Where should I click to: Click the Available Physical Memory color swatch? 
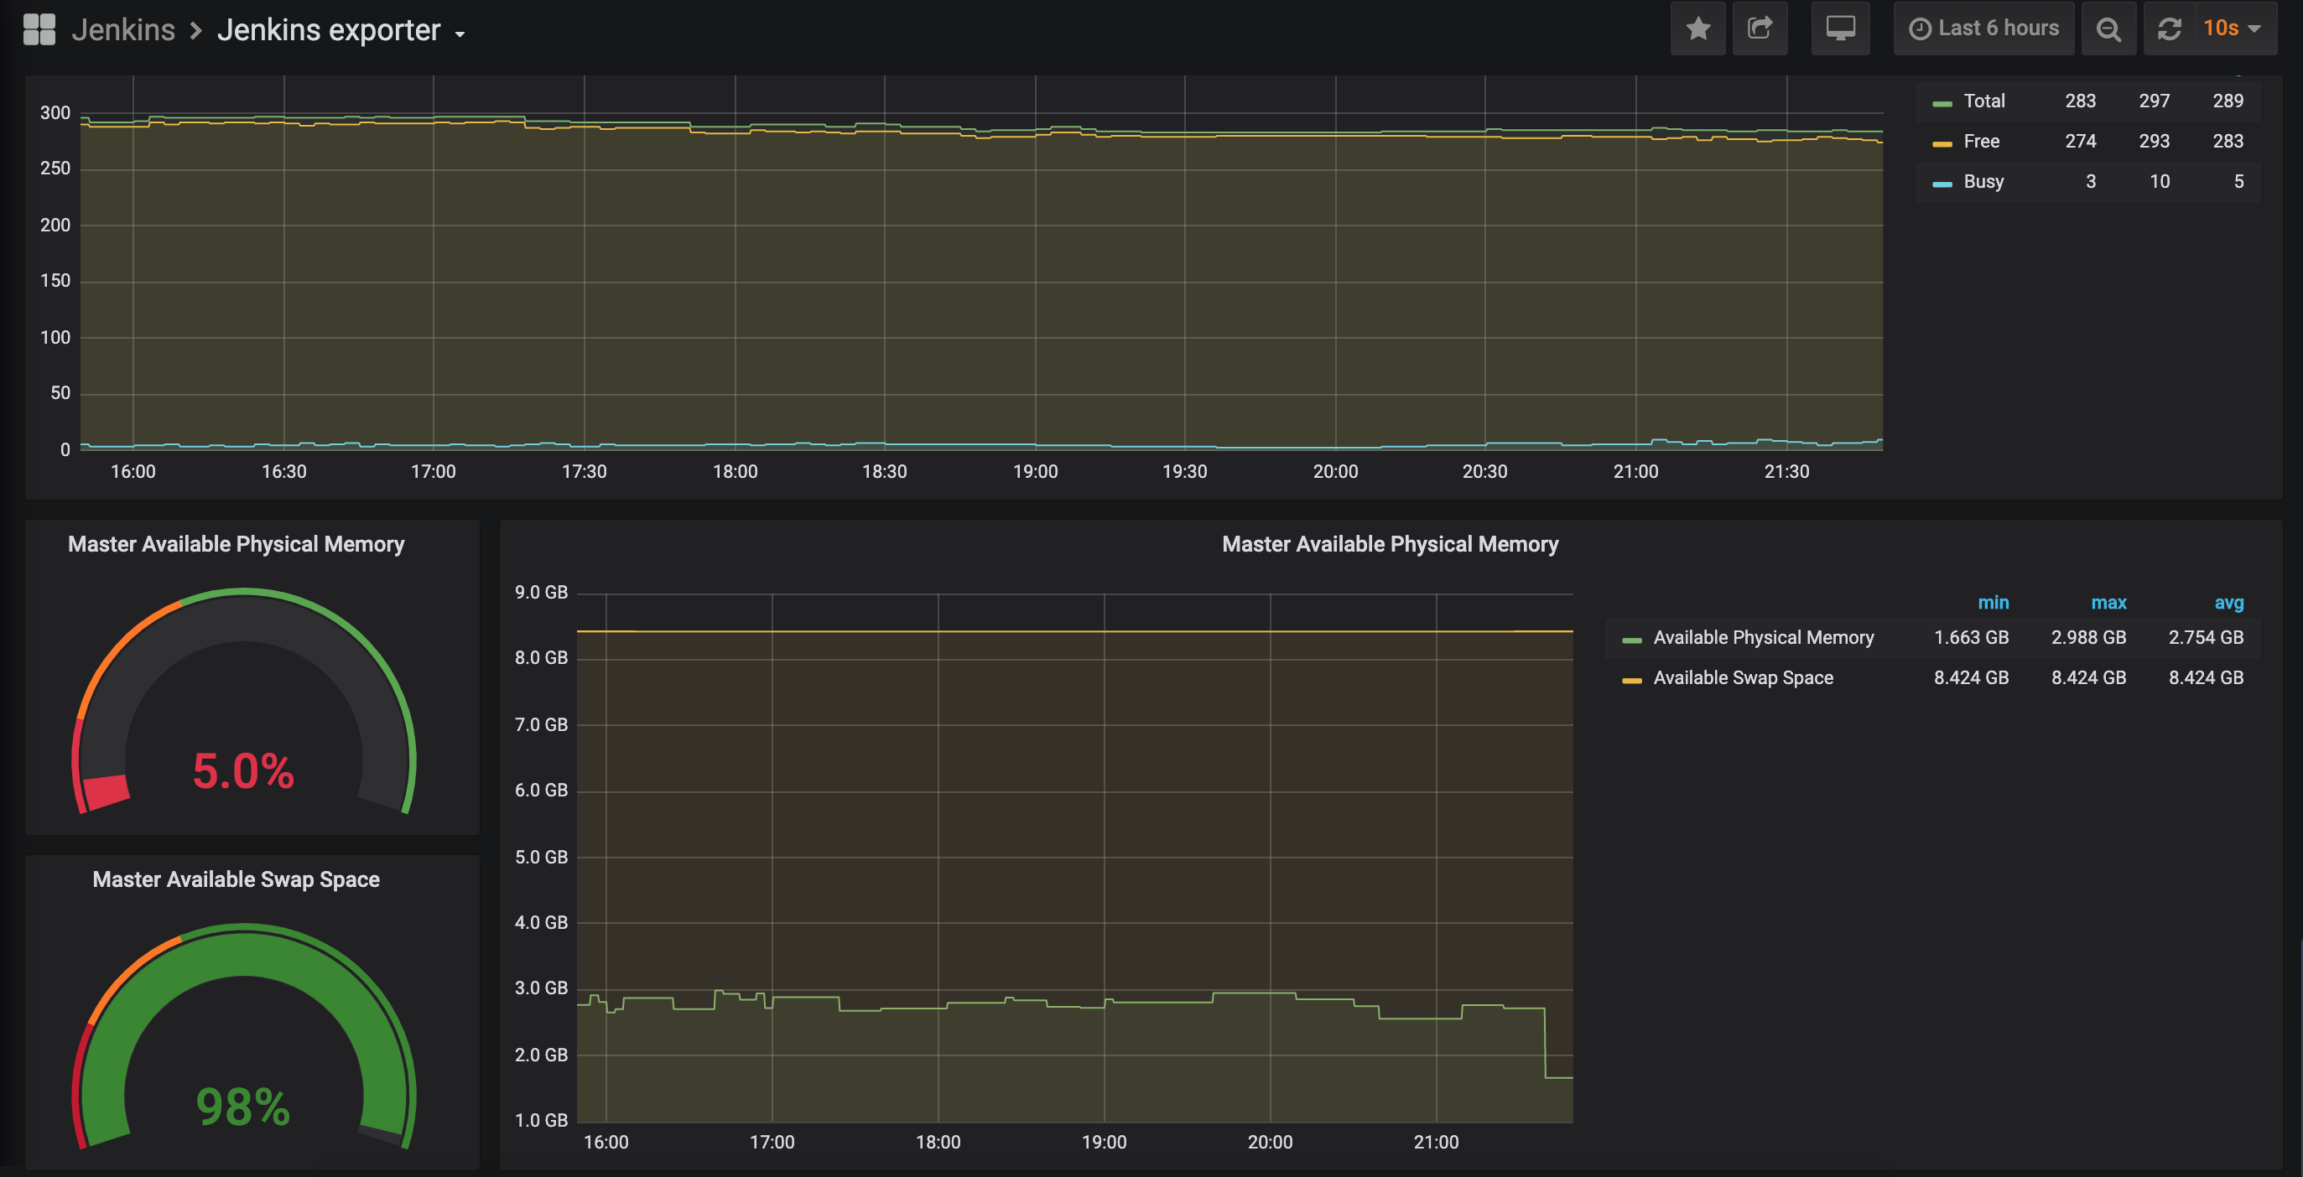[x=1630, y=640]
